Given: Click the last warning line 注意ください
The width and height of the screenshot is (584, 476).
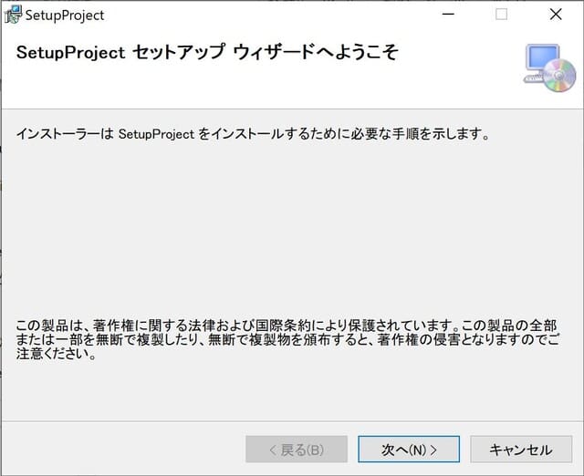Looking at the screenshot, I should click(57, 355).
